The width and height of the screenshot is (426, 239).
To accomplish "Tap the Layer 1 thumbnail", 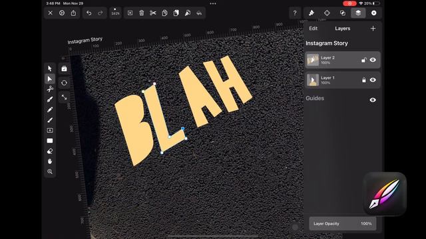I will (x=313, y=80).
